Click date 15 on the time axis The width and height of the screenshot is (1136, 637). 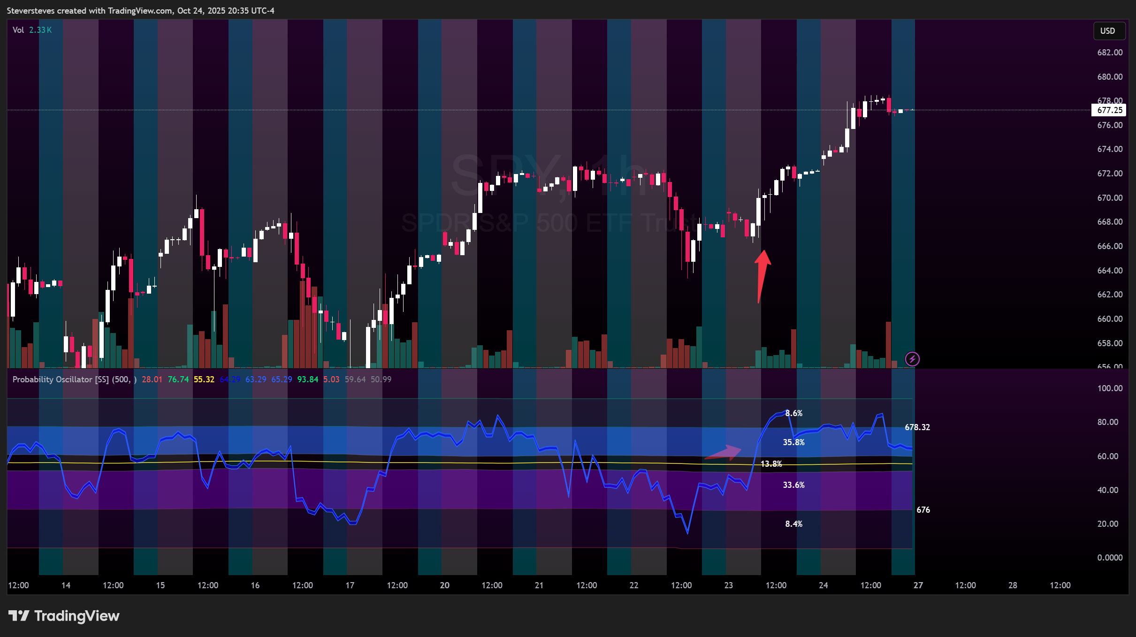pyautogui.click(x=160, y=585)
